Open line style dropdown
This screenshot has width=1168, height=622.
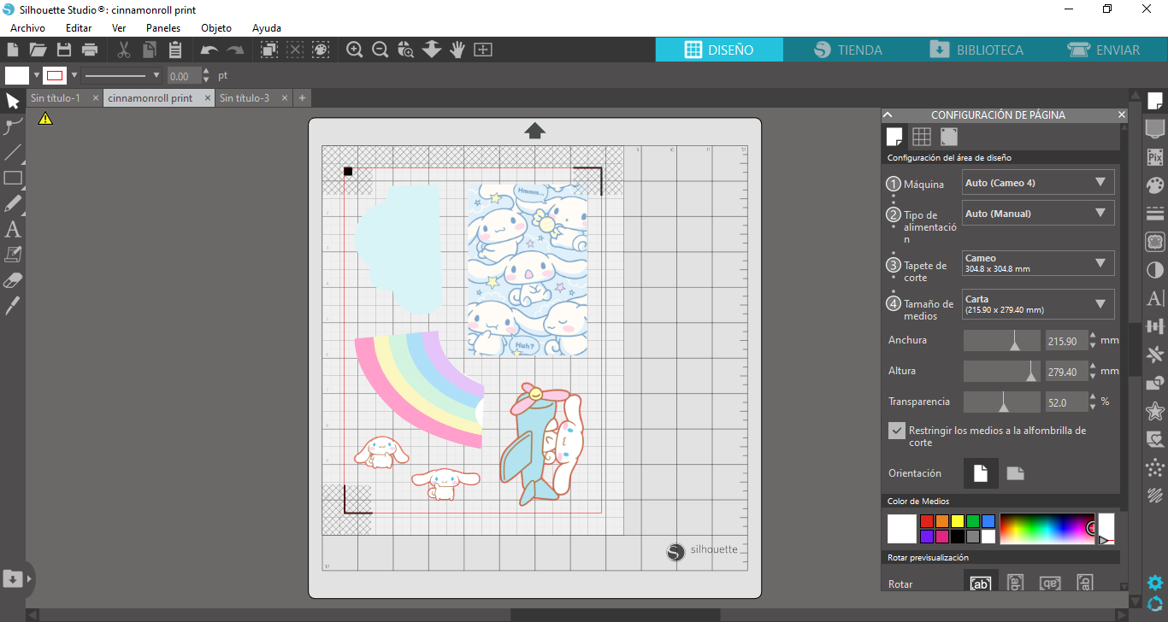pos(122,75)
